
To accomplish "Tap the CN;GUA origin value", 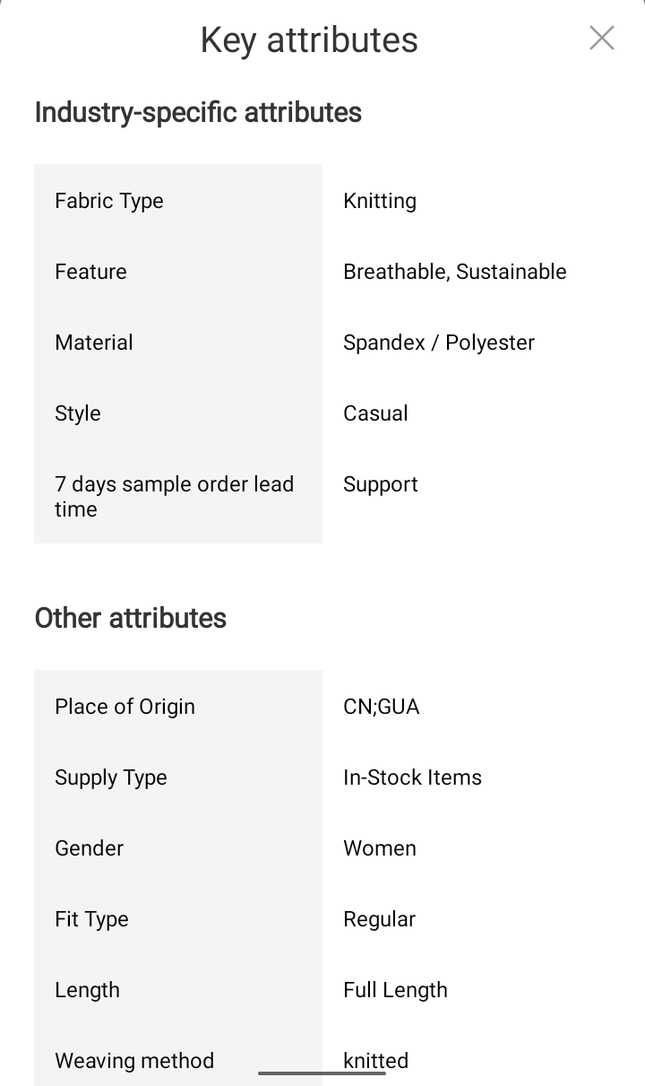I will pos(381,707).
